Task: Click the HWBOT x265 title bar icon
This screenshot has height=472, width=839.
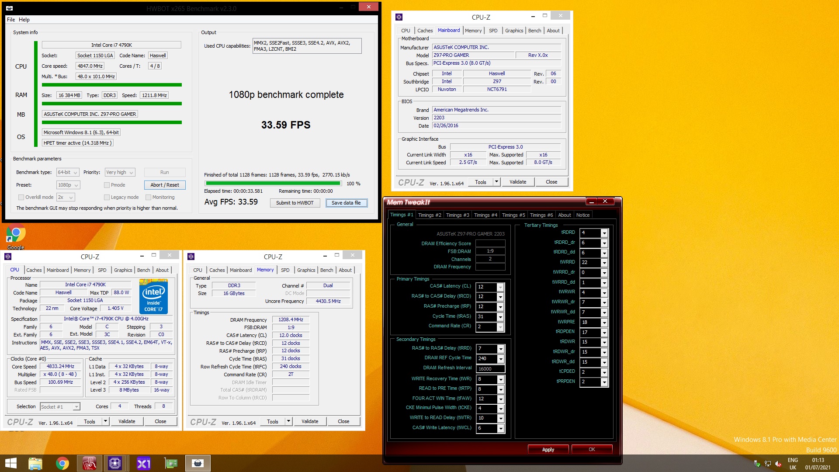Action: coord(10,8)
